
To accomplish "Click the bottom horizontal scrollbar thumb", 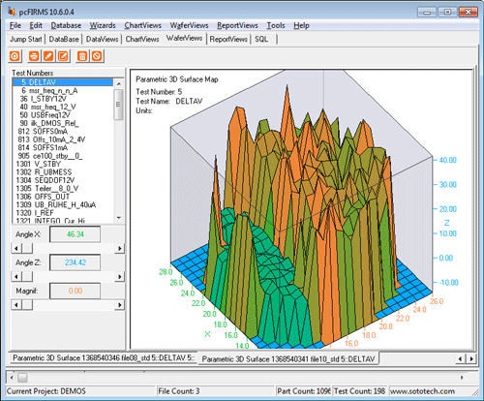I will click(22, 377).
